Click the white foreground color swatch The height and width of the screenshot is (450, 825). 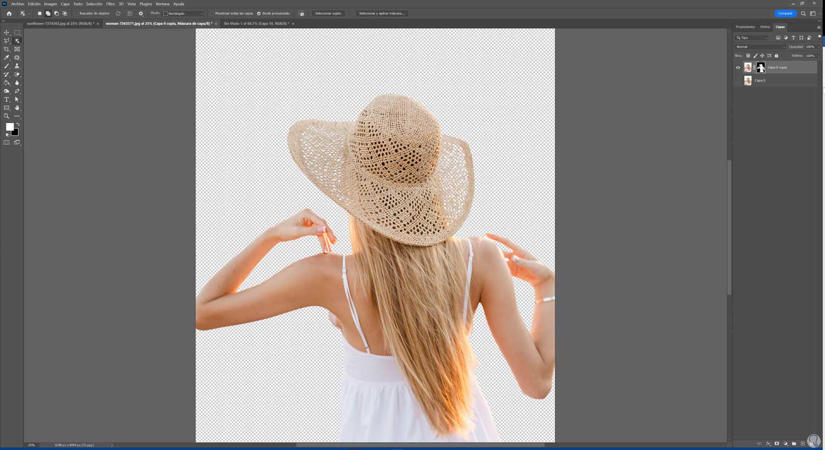tap(9, 127)
